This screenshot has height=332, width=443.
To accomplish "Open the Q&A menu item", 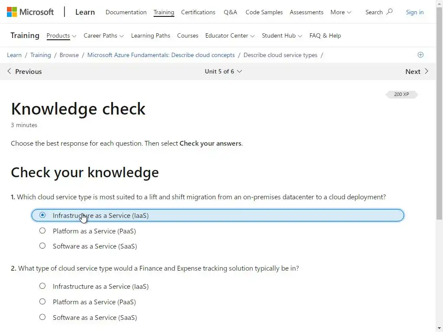I will pos(230,12).
